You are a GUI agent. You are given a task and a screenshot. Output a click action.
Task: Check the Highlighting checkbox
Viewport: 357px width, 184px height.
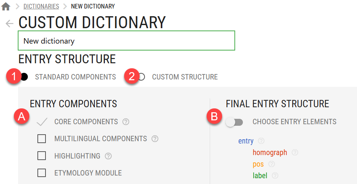click(41, 156)
